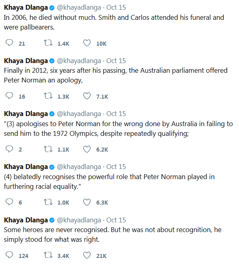Viewport: 239px width, 264px height.
Task: Open @khayadlanga handle on the last tweet
Action: 79,220
